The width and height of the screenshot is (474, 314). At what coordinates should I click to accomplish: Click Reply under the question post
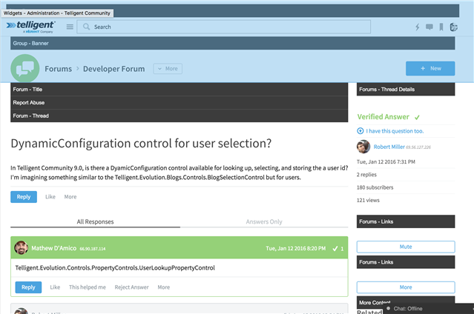(x=24, y=197)
